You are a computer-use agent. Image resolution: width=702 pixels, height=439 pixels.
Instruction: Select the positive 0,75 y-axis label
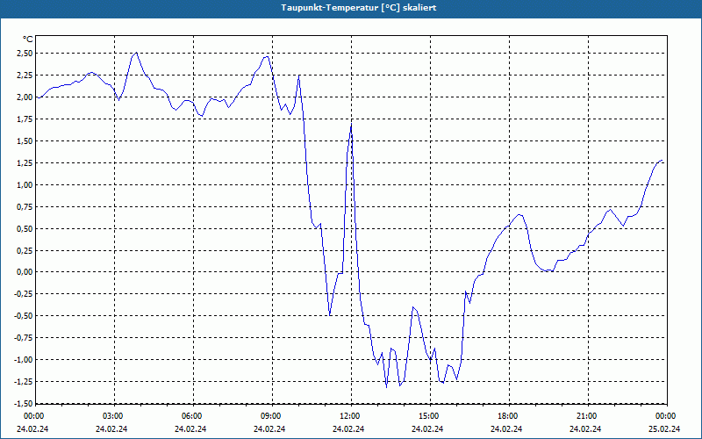pyautogui.click(x=25, y=207)
